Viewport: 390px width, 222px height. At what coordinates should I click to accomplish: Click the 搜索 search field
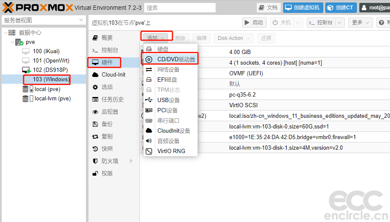(x=179, y=8)
